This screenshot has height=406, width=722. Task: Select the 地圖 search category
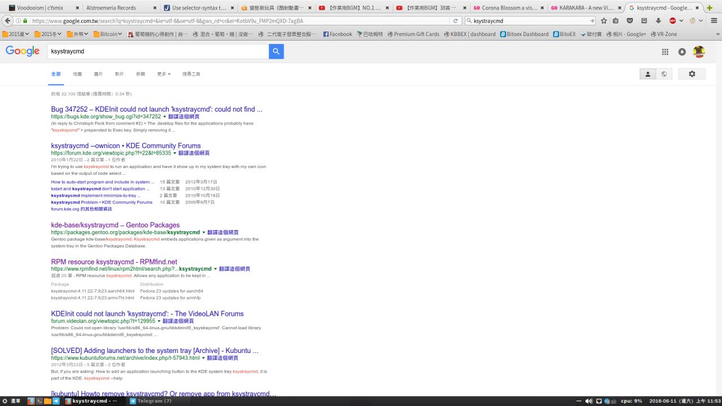(77, 74)
